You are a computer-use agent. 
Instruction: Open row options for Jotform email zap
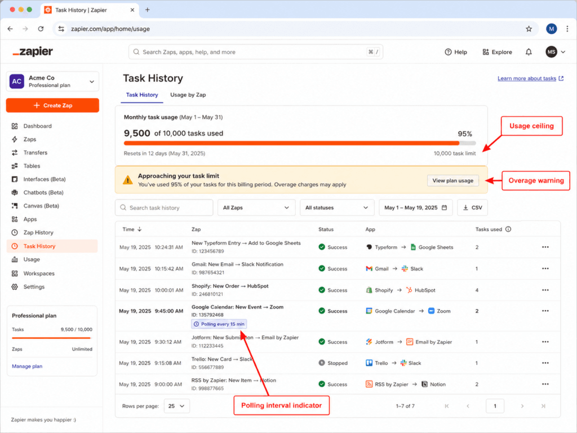545,342
